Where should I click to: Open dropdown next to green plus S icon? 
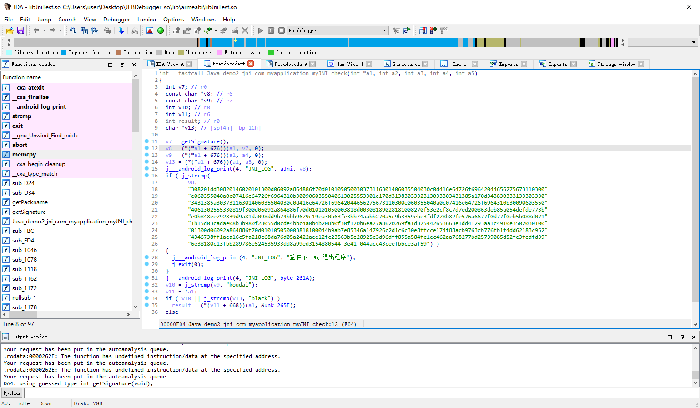point(216,30)
